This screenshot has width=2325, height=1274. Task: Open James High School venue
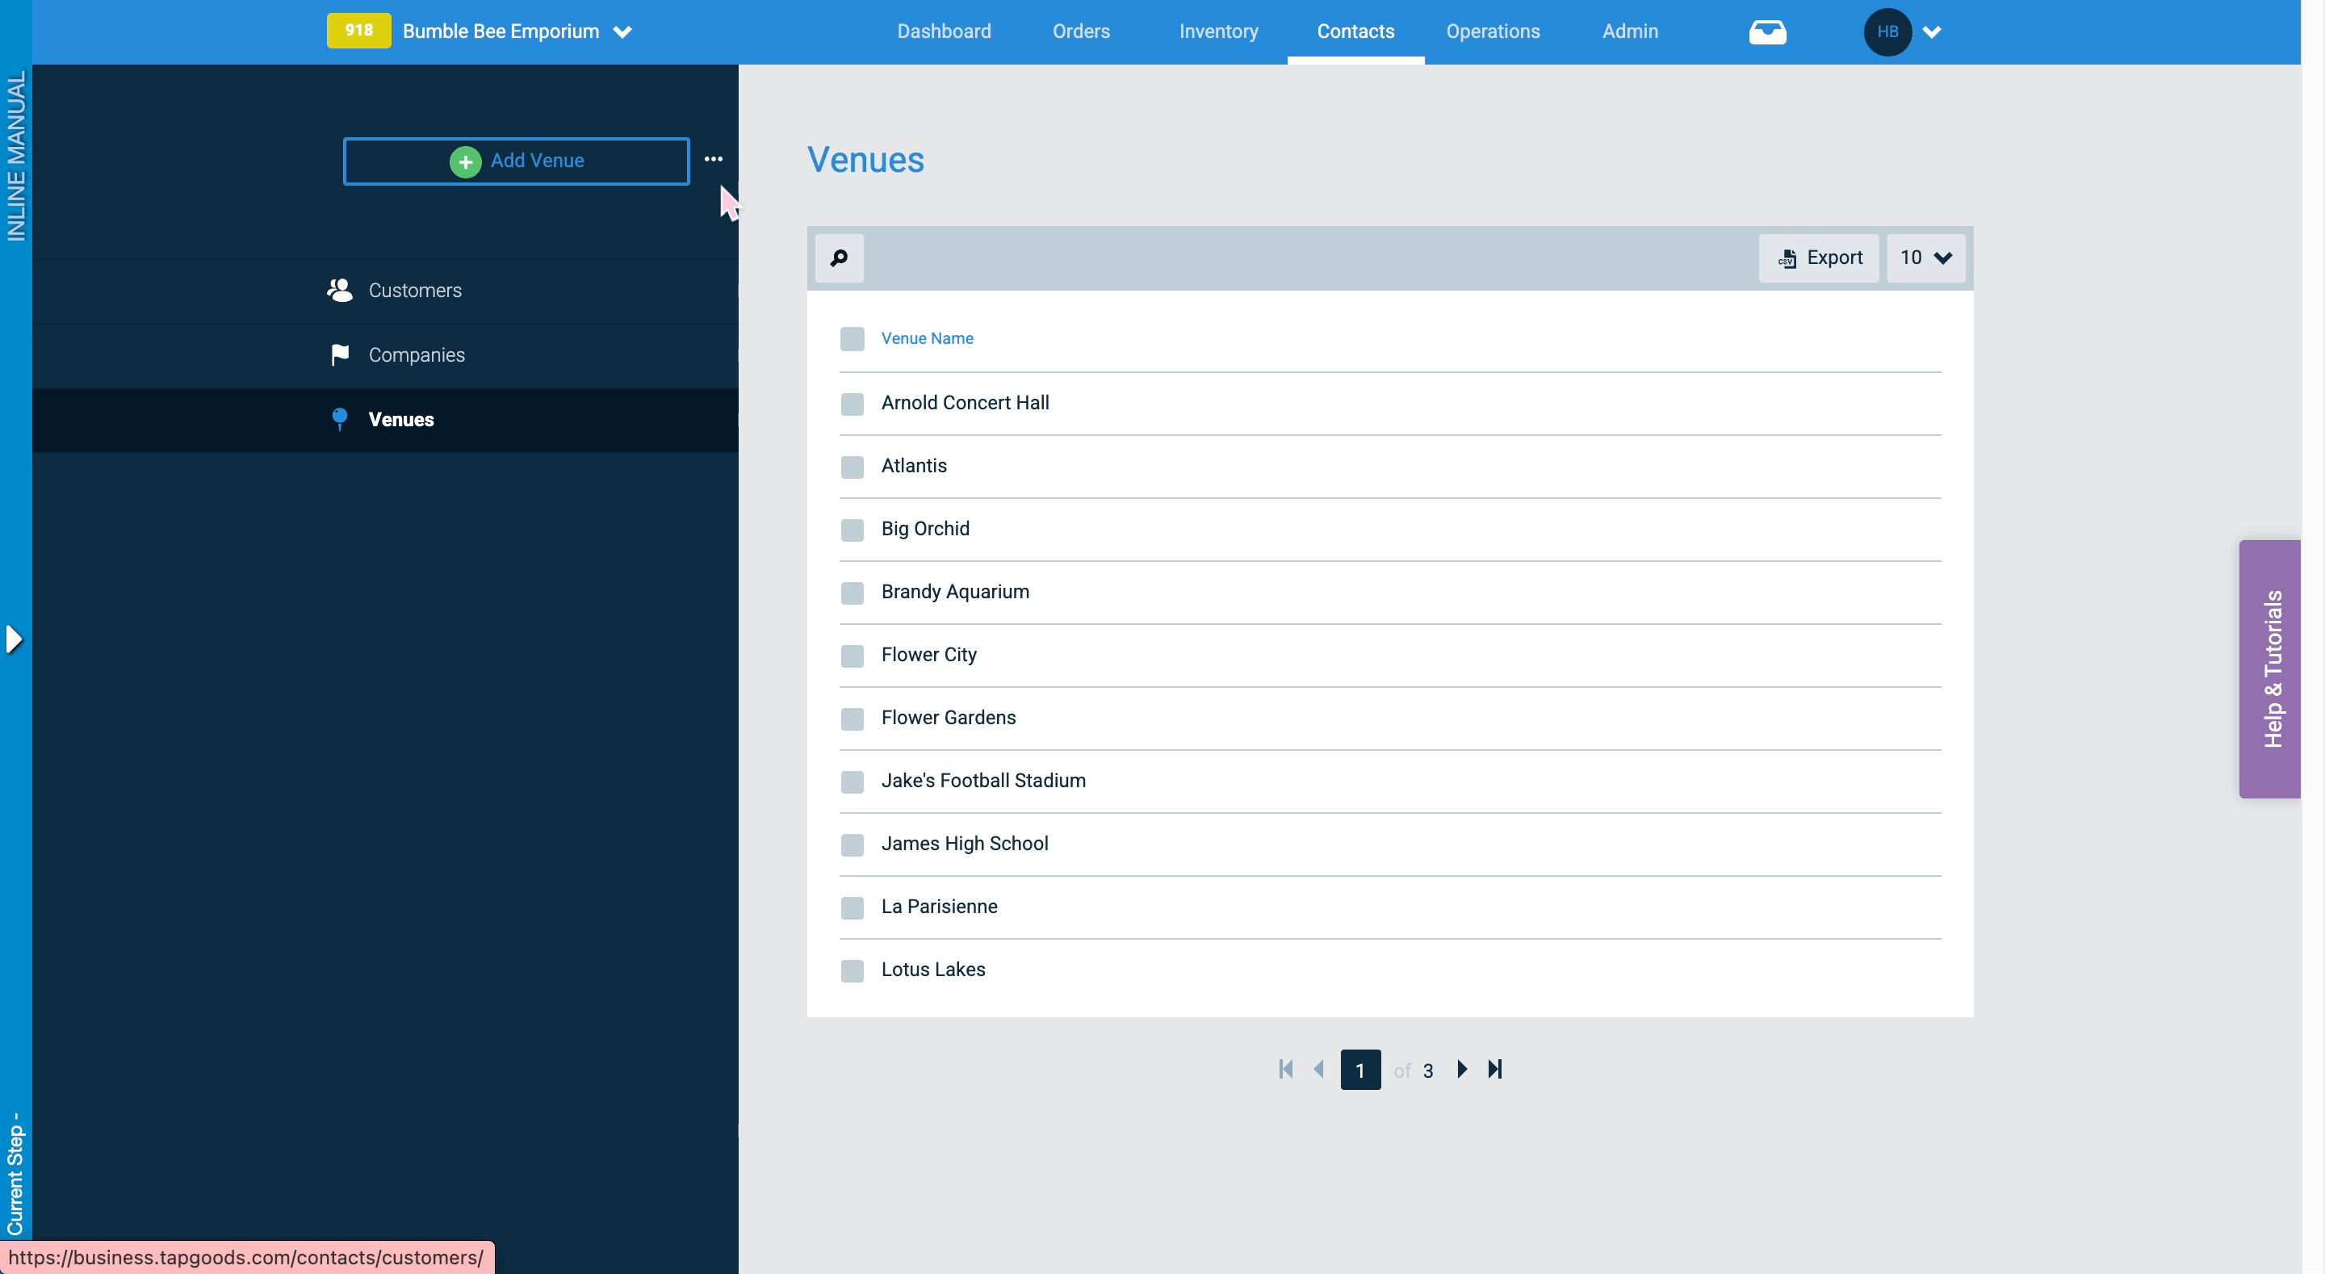965,844
